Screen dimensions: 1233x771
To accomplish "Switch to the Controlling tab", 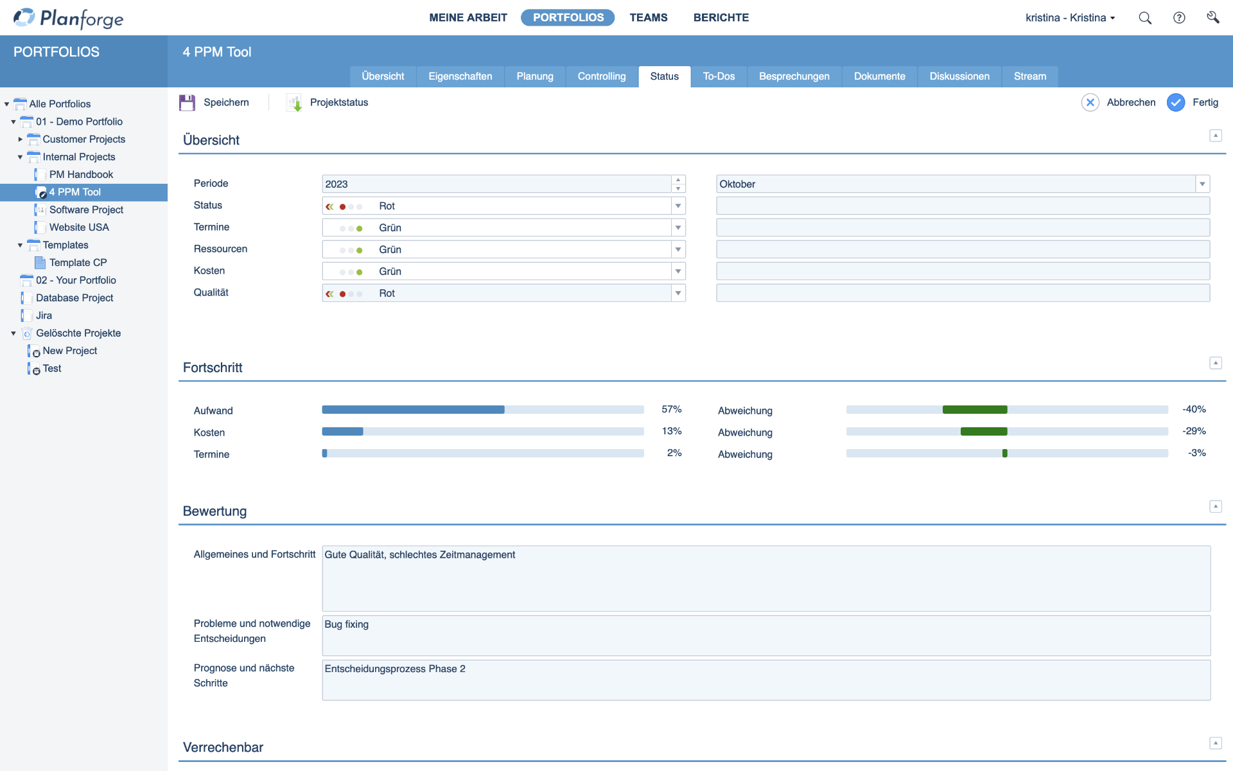I will [601, 76].
